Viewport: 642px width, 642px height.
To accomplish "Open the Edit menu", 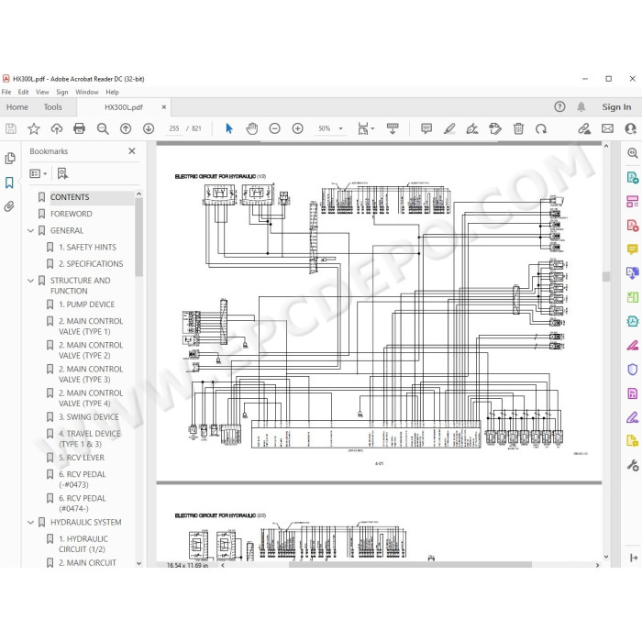I will [23, 92].
